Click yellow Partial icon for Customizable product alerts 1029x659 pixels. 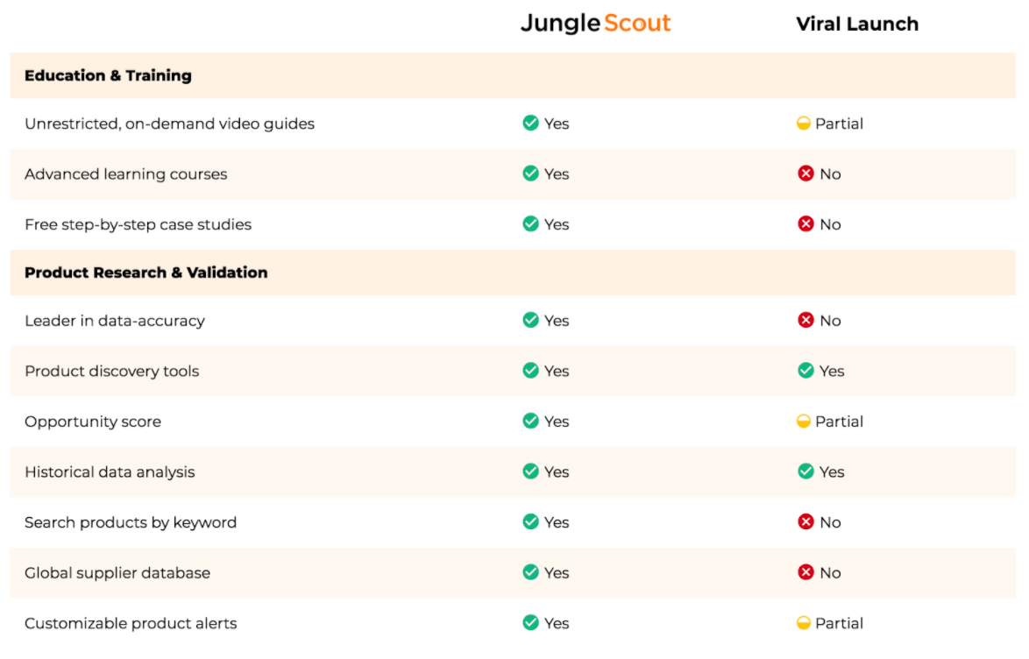803,623
